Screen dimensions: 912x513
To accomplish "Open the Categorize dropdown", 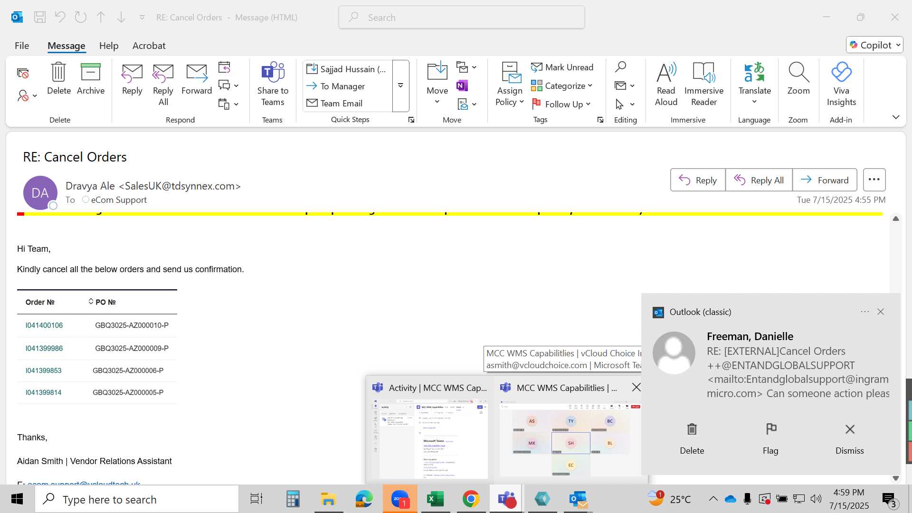I will point(562,86).
